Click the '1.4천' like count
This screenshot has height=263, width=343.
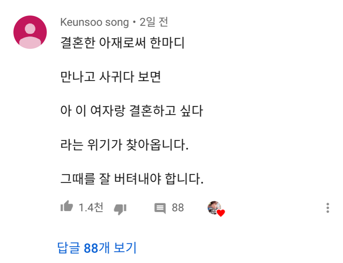(91, 208)
